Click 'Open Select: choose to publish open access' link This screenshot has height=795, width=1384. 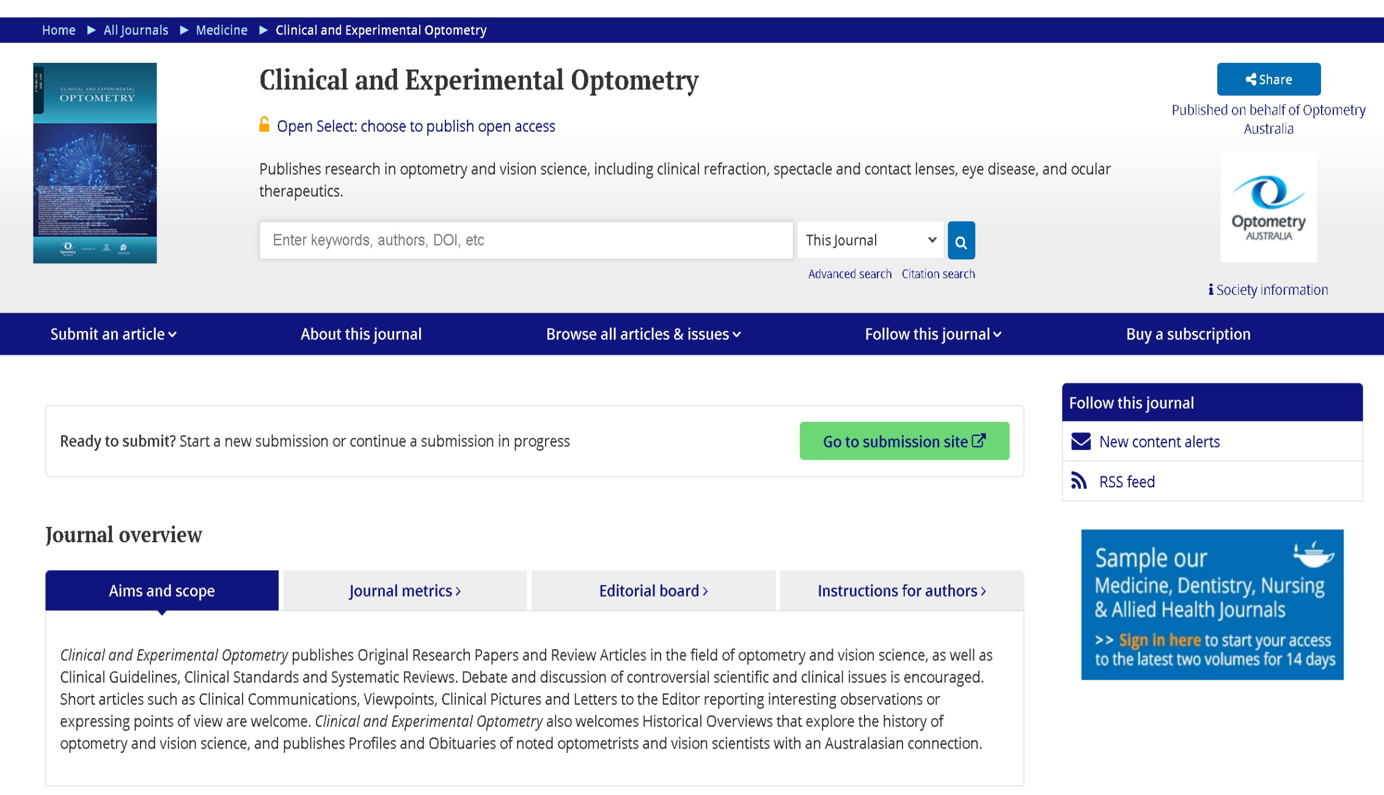pyautogui.click(x=416, y=126)
